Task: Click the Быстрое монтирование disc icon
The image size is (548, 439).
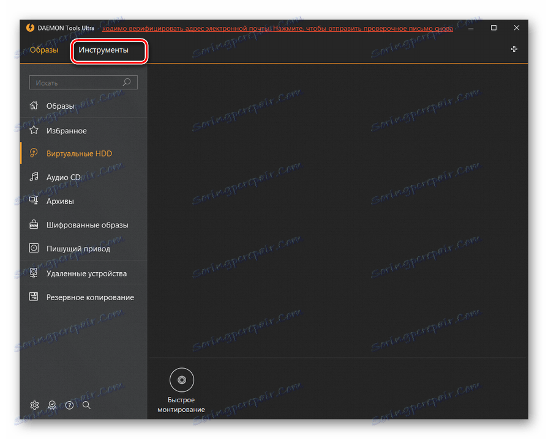Action: tap(182, 380)
